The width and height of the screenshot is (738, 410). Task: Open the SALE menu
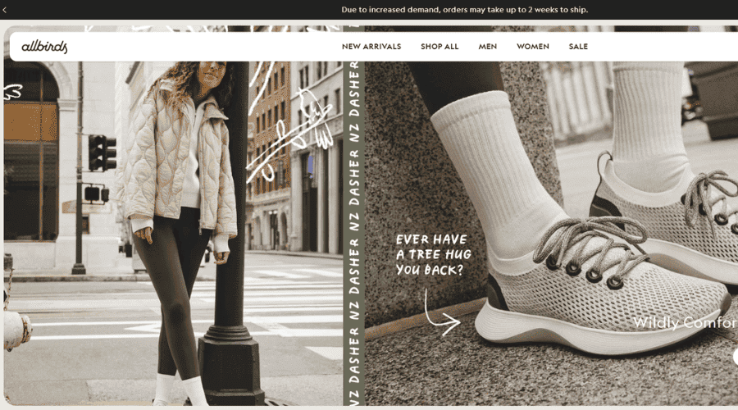578,47
